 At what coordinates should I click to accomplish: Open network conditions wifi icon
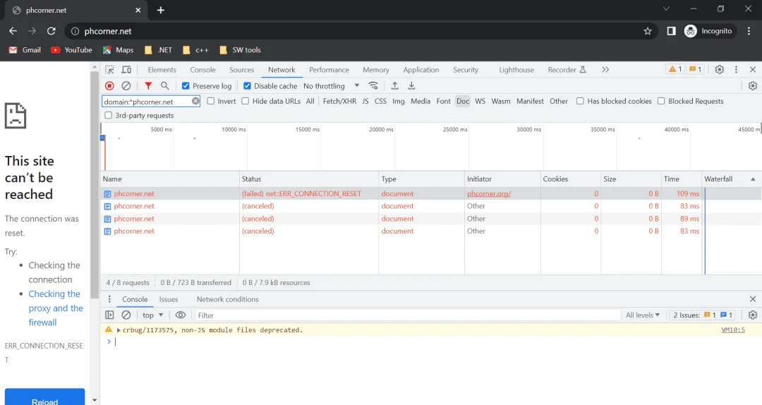coord(373,85)
